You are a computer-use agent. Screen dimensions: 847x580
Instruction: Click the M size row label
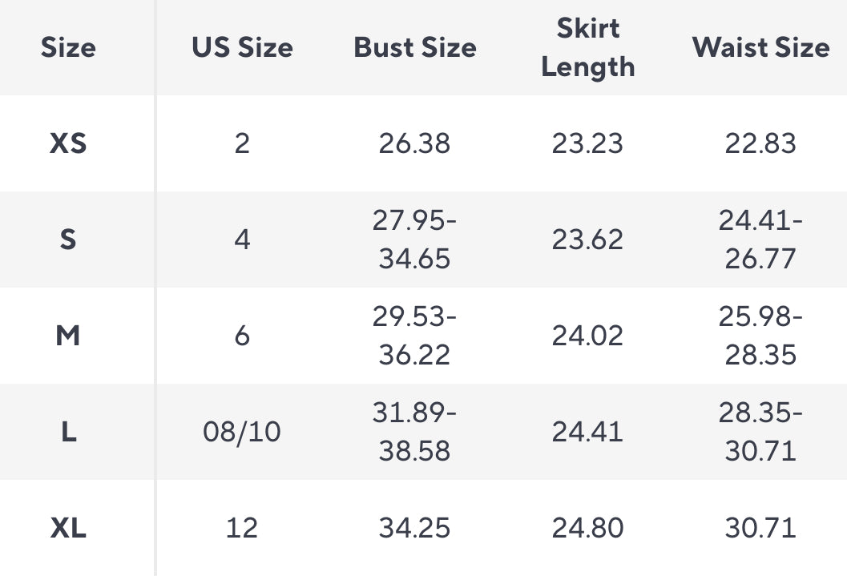(68, 336)
